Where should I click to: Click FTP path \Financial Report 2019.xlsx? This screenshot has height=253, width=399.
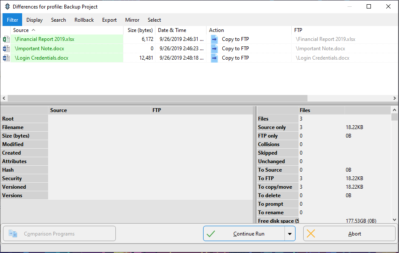(x=325, y=39)
